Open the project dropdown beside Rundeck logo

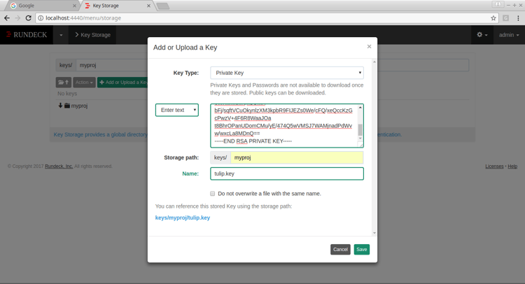pos(61,35)
